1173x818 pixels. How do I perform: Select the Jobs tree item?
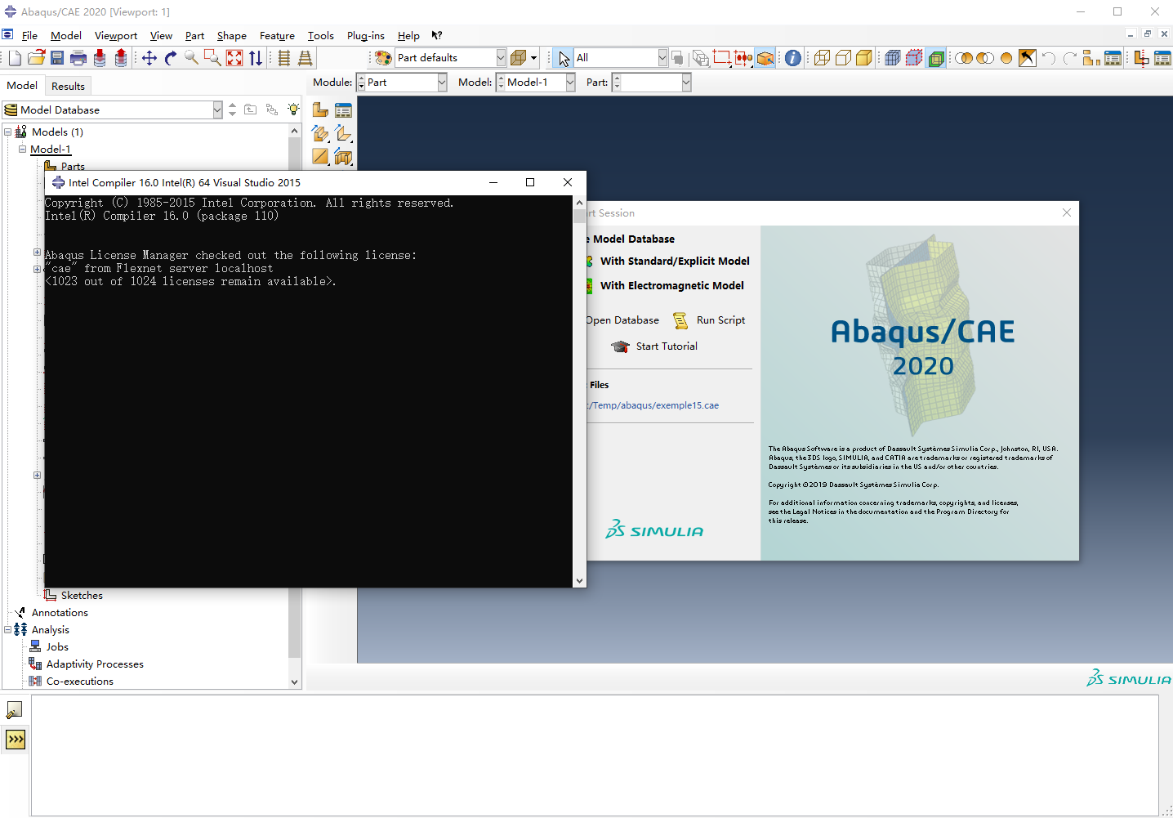pyautogui.click(x=57, y=646)
